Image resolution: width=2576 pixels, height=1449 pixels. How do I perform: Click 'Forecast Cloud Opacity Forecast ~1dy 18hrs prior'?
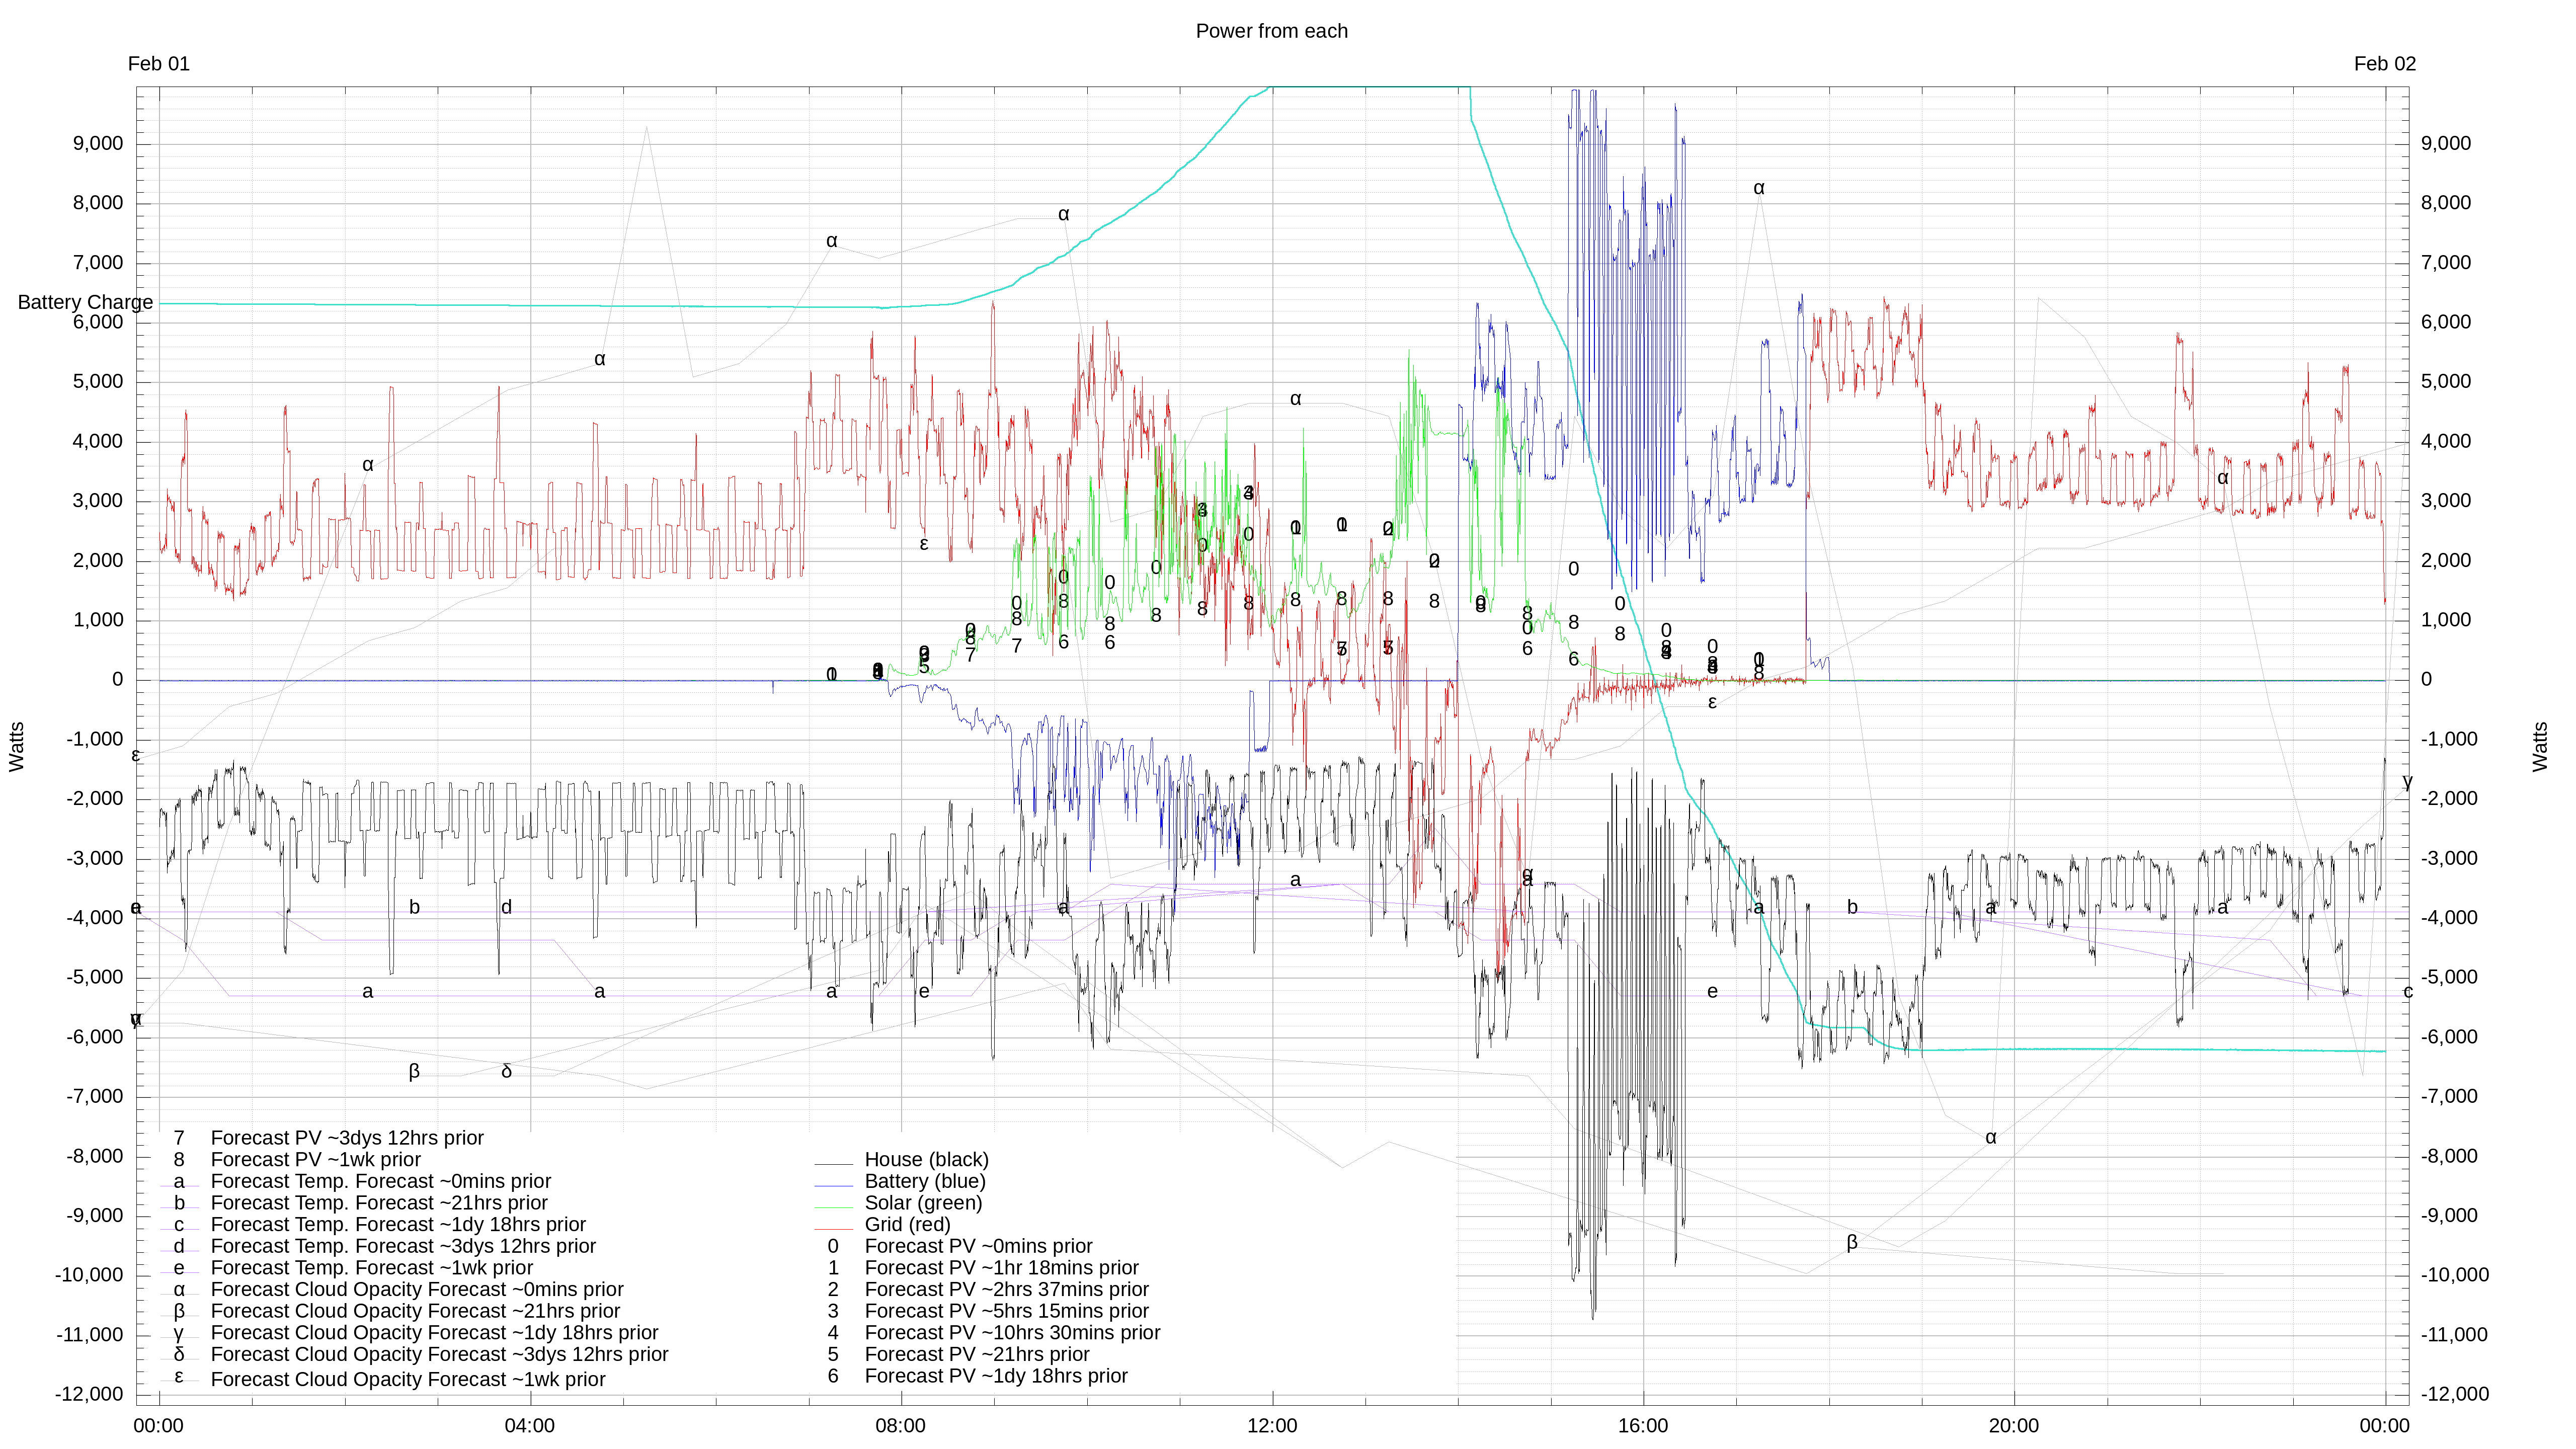pos(434,1333)
